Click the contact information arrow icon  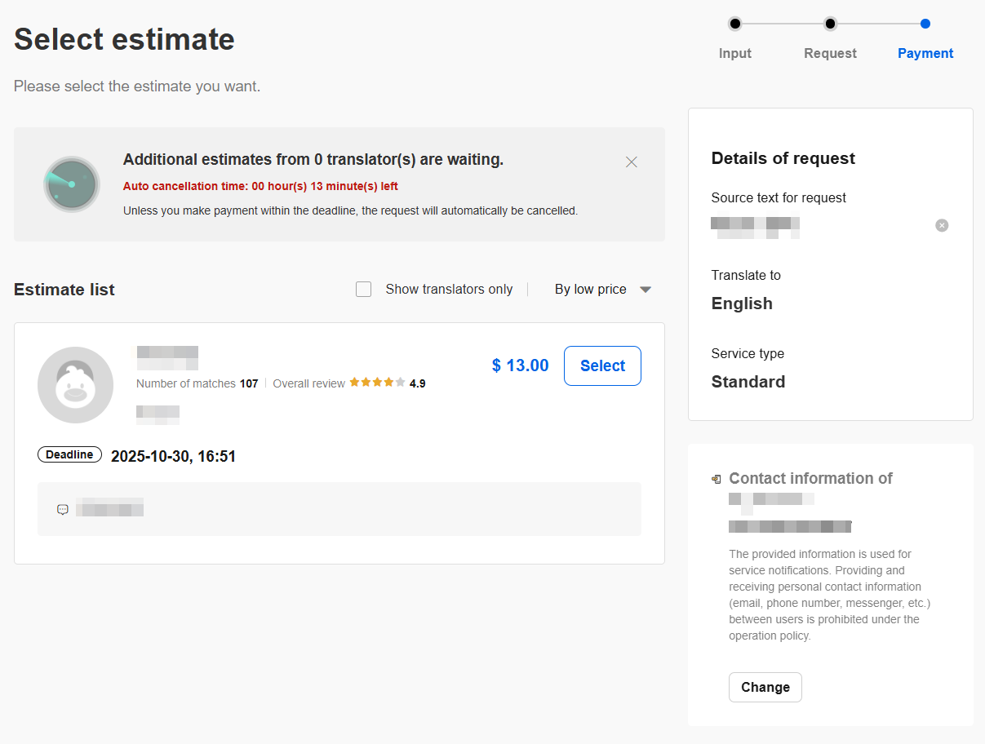click(x=717, y=479)
